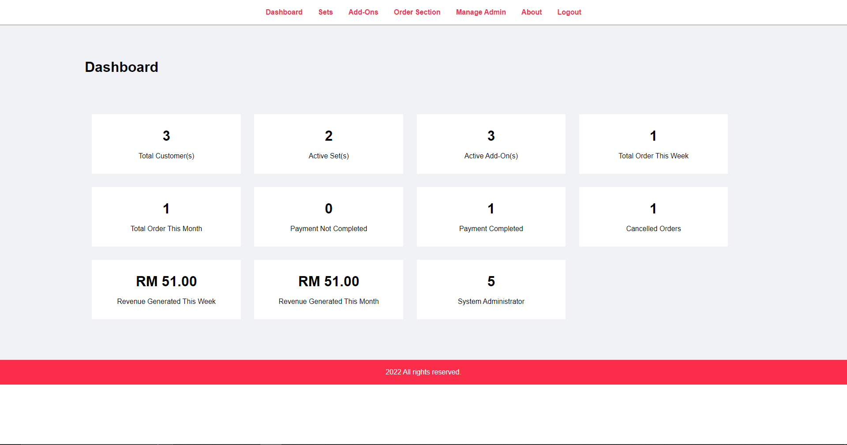The width and height of the screenshot is (847, 445).
Task: Select the Total Order This Week card
Action: 653,144
